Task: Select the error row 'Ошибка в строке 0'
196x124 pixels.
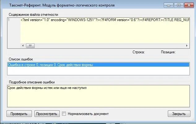Action: (98, 65)
